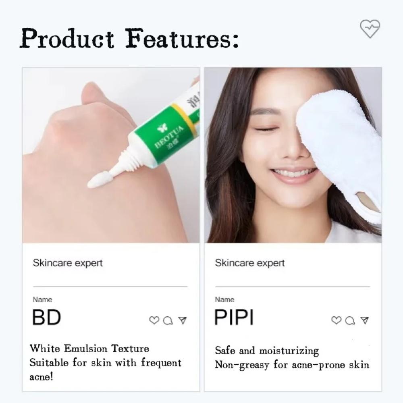Select the Product Features heading
This screenshot has width=403, height=403.
pos(129,38)
